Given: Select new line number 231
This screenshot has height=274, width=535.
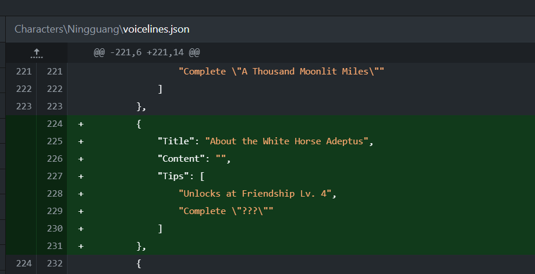Looking at the screenshot, I should tap(55, 246).
